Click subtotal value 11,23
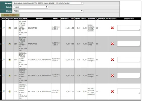The height and width of the screenshot is (101, 142). (67, 28)
